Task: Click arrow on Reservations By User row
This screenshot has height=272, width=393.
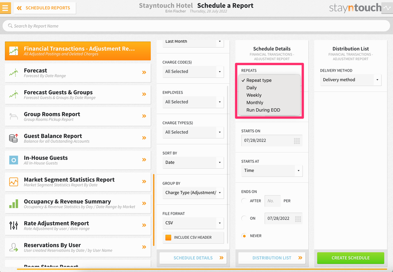Action: pos(144,247)
